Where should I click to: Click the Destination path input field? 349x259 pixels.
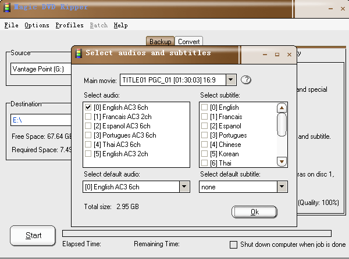coord(41,120)
